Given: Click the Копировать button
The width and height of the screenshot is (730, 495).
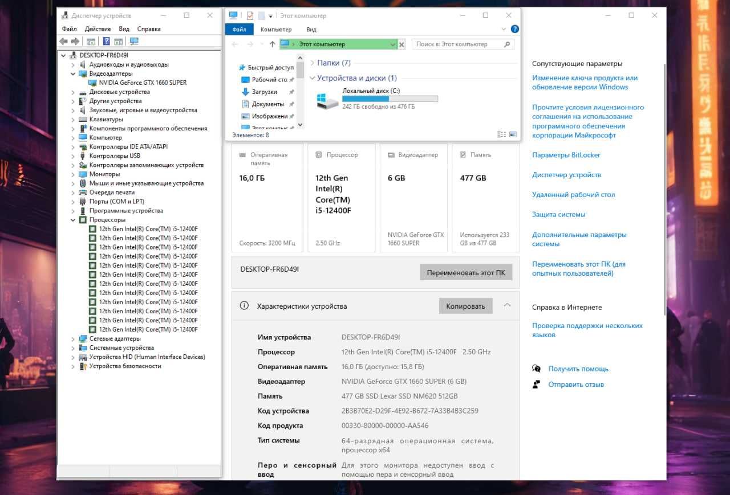Looking at the screenshot, I should click(465, 306).
